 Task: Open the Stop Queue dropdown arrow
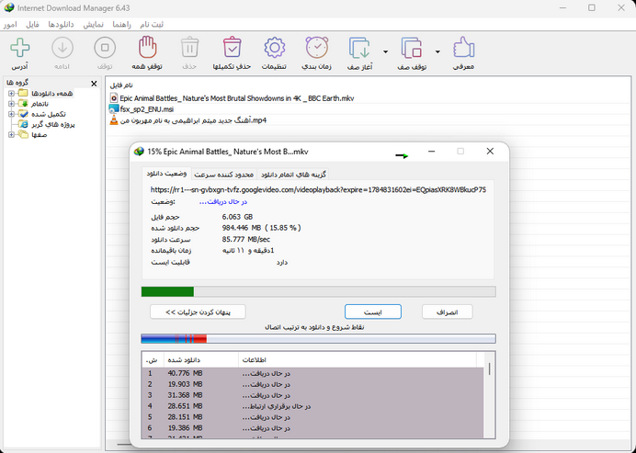click(x=437, y=51)
